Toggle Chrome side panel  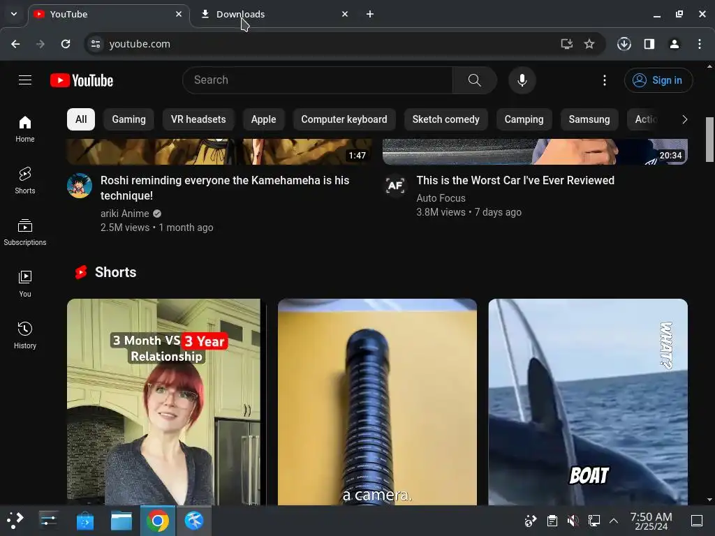pos(649,44)
